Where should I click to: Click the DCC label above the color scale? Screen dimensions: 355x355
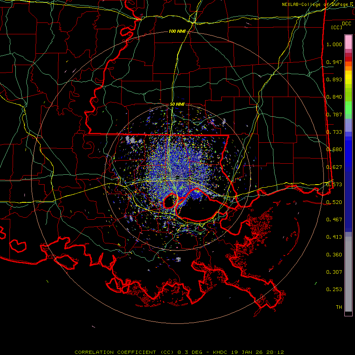tap(346, 24)
